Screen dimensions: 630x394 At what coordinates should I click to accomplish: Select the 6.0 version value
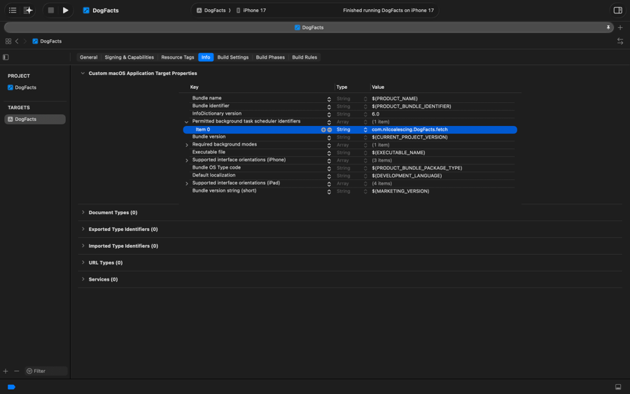[x=375, y=114]
